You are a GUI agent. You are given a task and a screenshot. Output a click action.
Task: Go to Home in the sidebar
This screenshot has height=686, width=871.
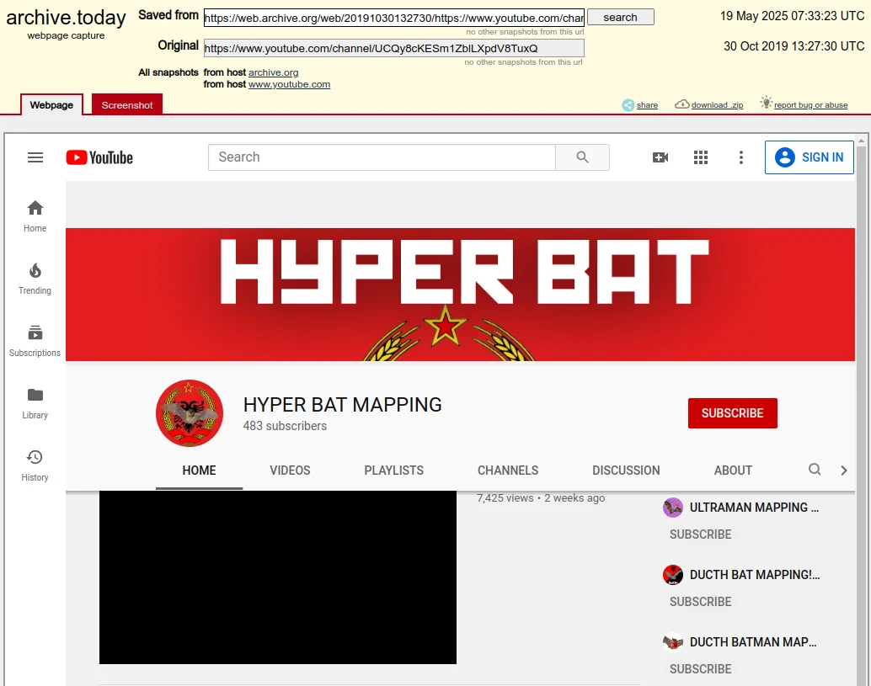[x=35, y=216]
